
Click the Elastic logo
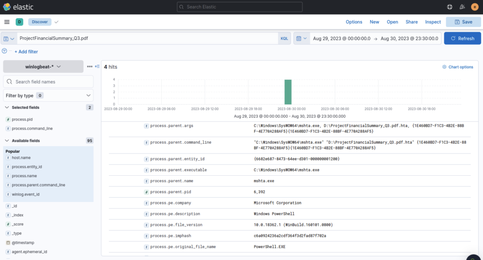(x=18, y=7)
